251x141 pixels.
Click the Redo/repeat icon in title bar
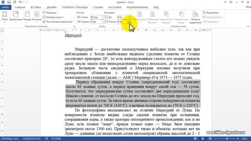pyautogui.click(x=15, y=2)
